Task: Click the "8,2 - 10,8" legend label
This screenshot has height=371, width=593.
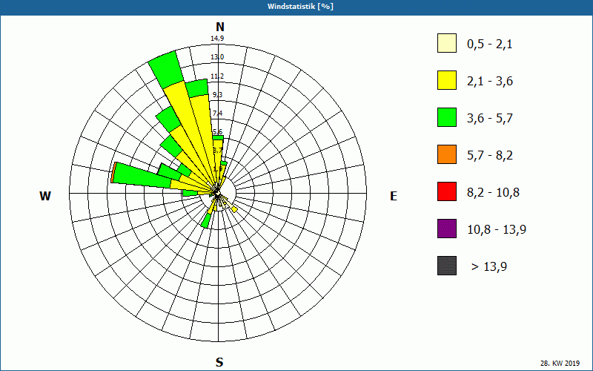Action: click(493, 192)
